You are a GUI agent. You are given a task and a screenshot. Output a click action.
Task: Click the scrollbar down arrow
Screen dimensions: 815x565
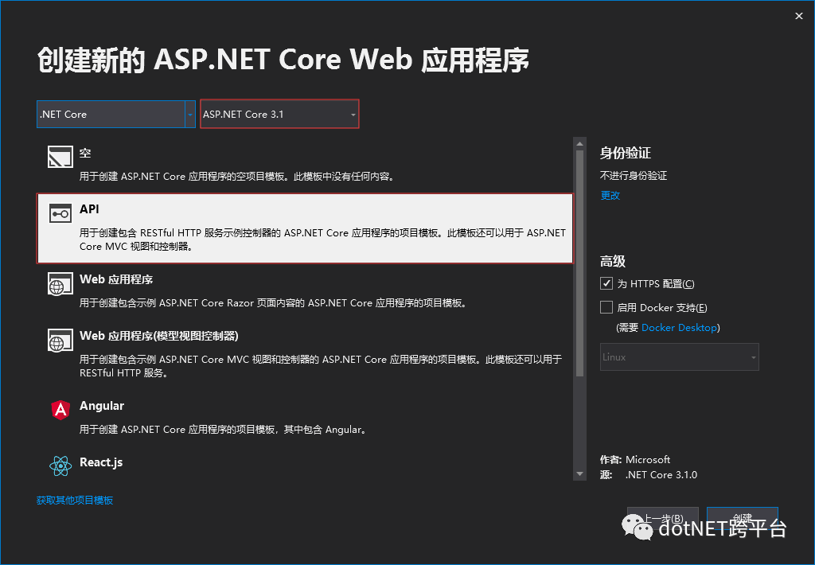pyautogui.click(x=580, y=474)
